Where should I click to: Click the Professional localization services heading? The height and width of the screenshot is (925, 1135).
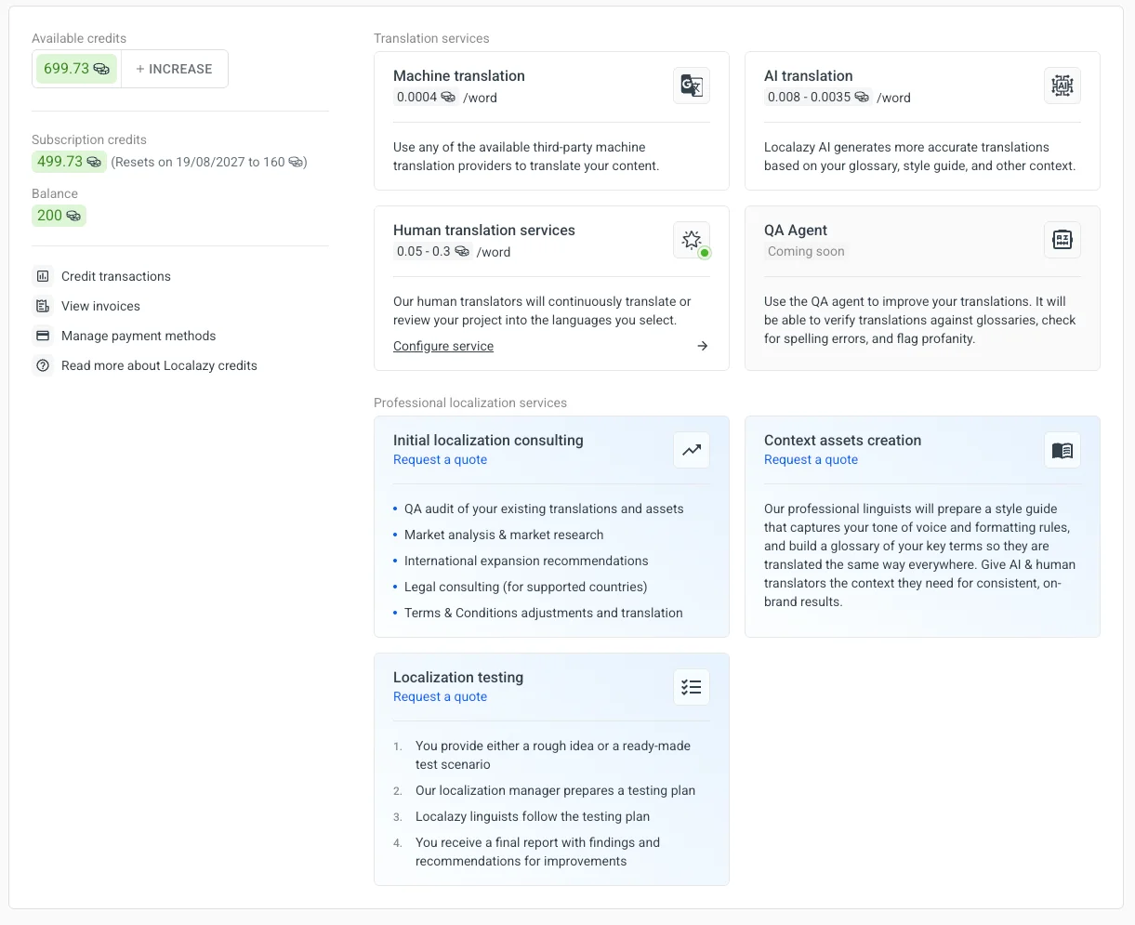470,403
